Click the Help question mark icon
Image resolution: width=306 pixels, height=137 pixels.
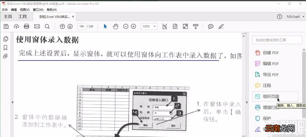279,17
